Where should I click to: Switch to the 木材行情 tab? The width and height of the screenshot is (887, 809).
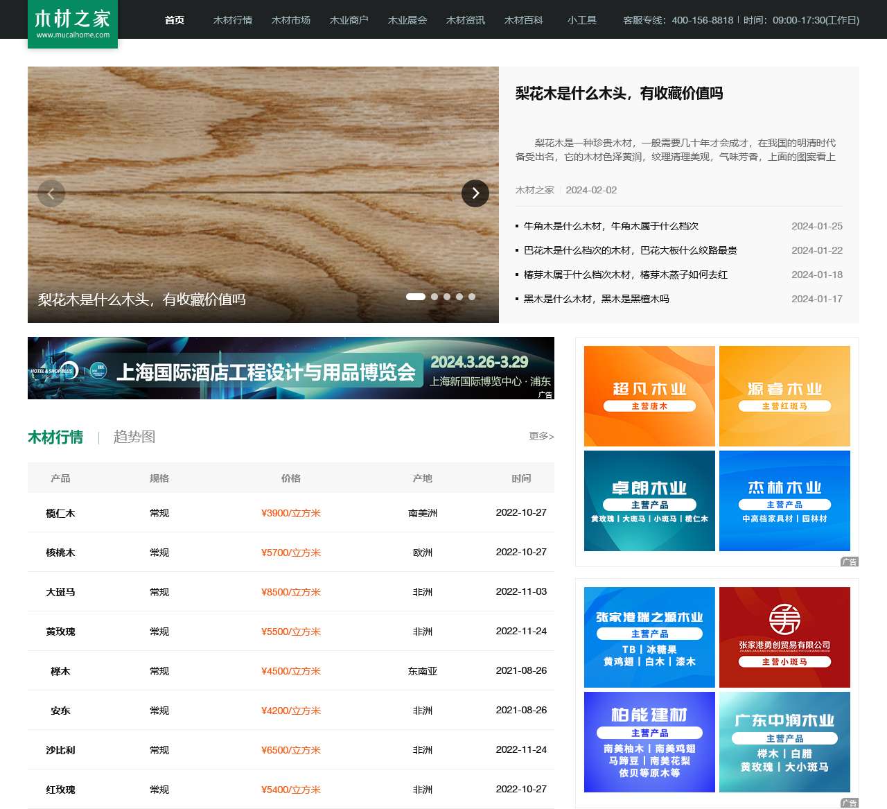coord(55,437)
